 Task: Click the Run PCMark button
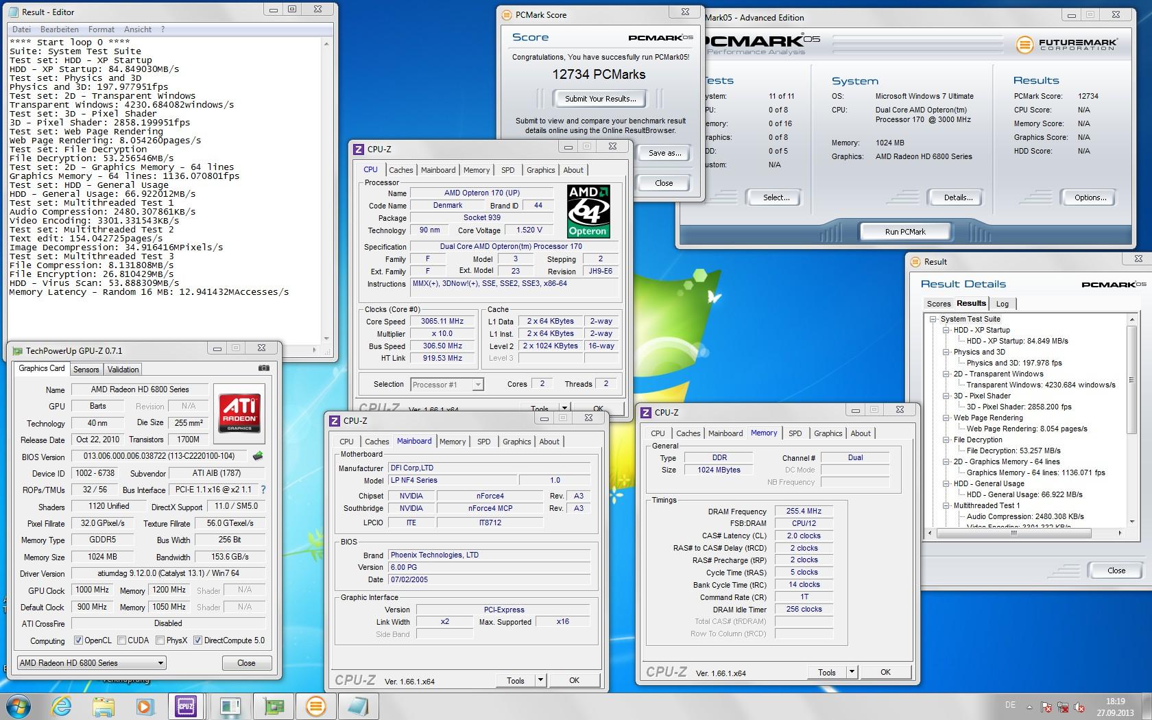click(905, 232)
